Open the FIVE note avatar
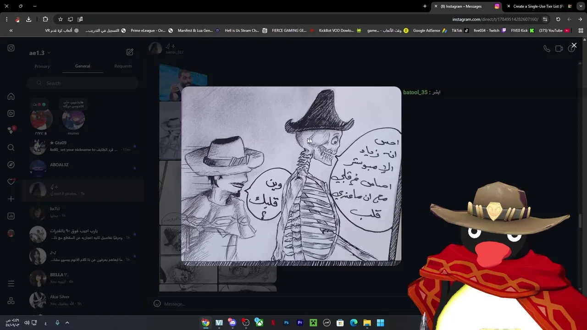Viewport: 587px width, 330px height. pos(41,120)
